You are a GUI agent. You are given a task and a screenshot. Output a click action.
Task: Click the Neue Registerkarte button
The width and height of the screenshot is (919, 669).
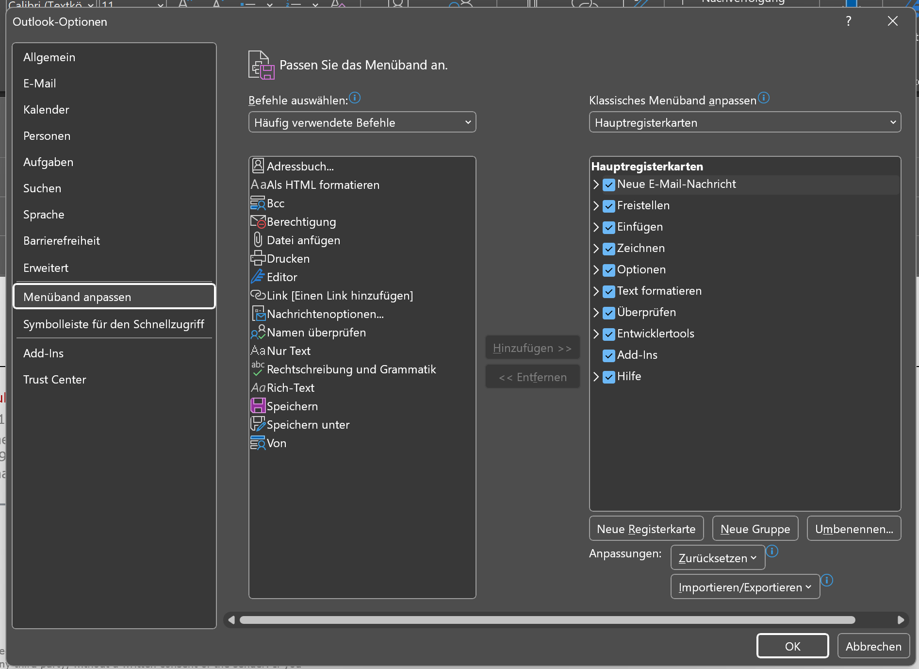(646, 529)
